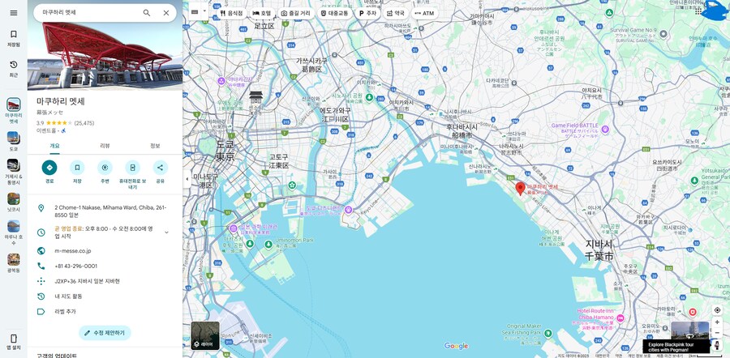Clear the search with the X icon
Viewport: 730px width, 358px height.
click(x=166, y=13)
